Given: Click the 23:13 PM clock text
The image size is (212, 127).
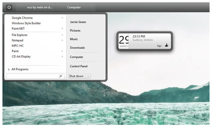Looking at the screenshot, I should 139,37.
